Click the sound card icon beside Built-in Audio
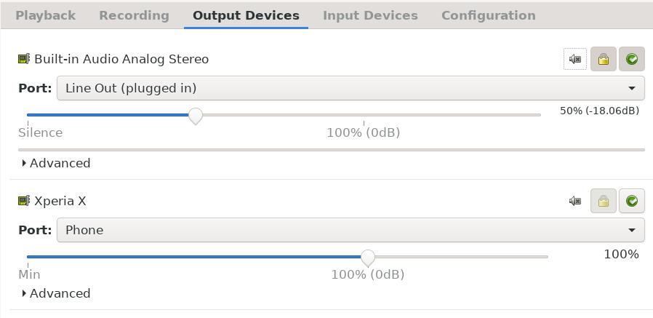 click(x=24, y=59)
